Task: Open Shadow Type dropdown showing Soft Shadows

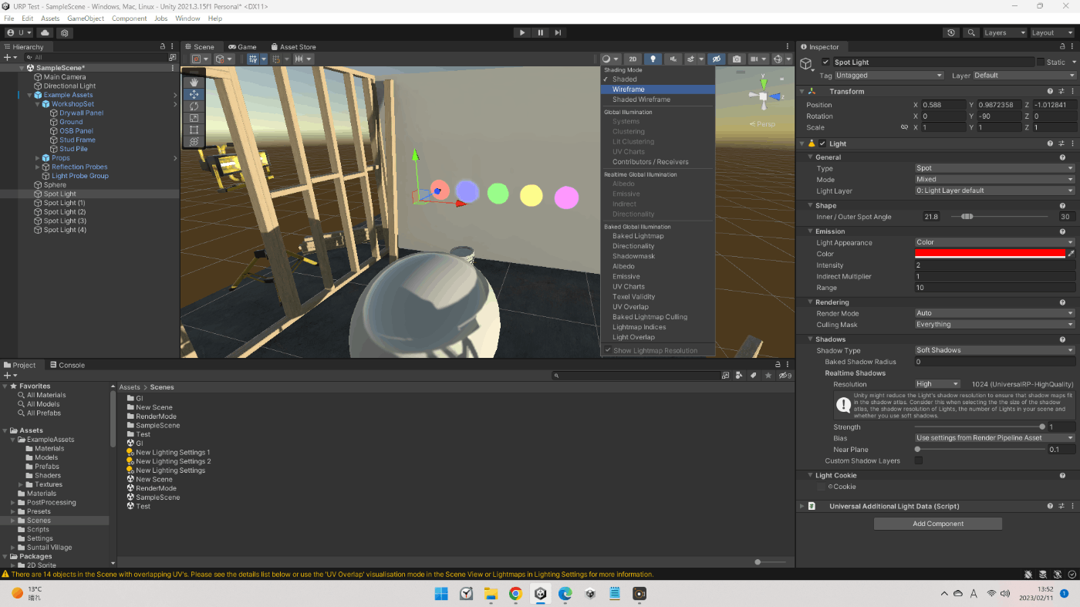Action: click(994, 350)
